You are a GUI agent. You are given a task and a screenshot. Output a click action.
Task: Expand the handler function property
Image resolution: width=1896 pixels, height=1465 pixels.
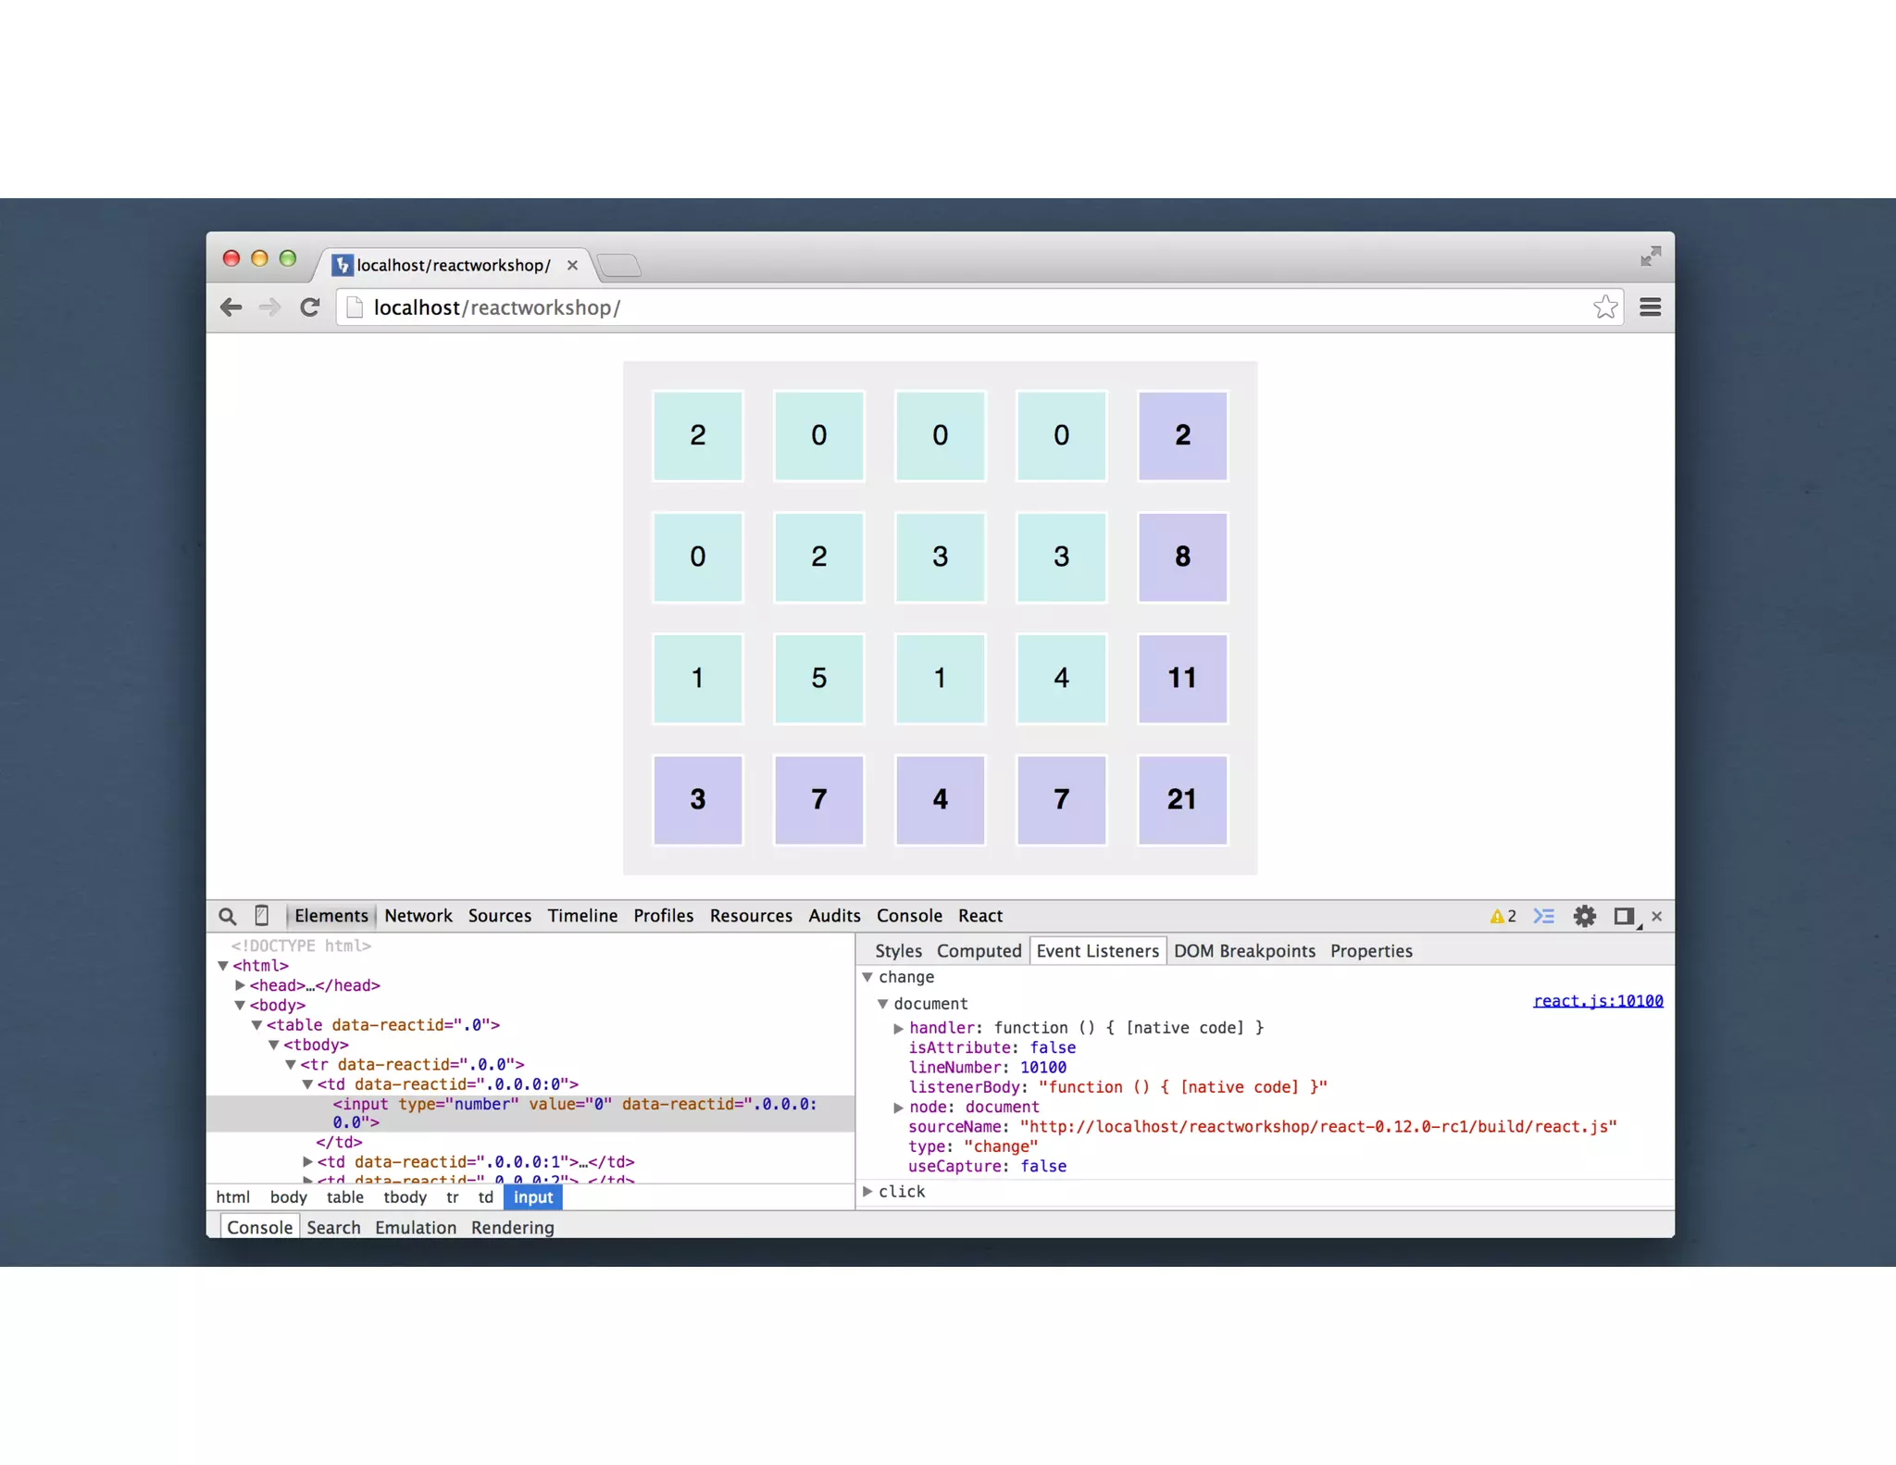point(898,1028)
